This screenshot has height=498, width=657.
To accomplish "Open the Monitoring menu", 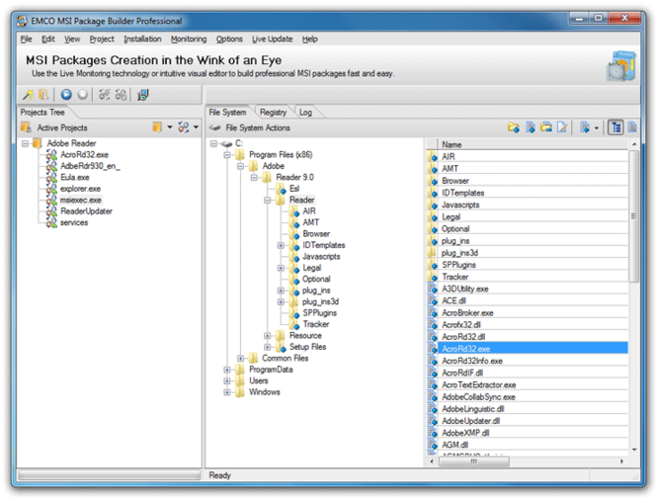I will 189,39.
